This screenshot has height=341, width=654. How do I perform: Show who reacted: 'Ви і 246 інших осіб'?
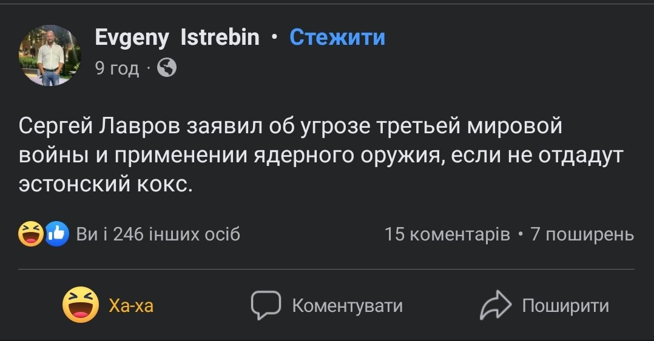coord(158,234)
